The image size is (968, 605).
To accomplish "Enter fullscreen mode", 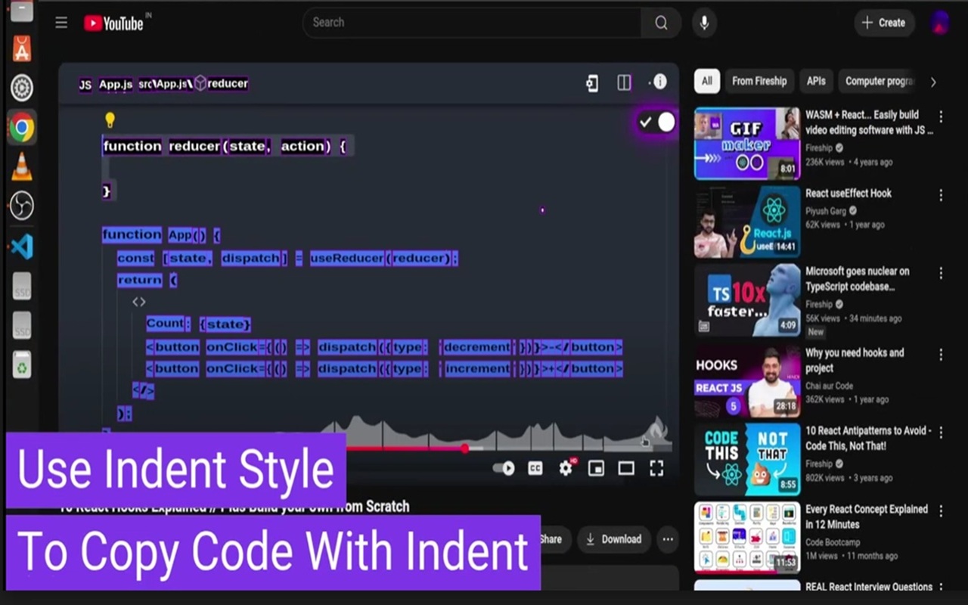I will pos(656,469).
